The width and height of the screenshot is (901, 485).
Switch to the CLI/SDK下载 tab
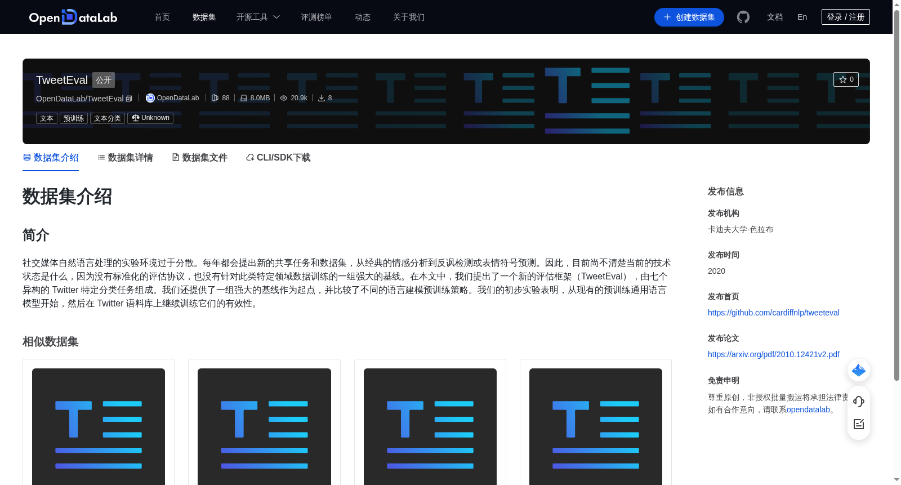coord(278,158)
